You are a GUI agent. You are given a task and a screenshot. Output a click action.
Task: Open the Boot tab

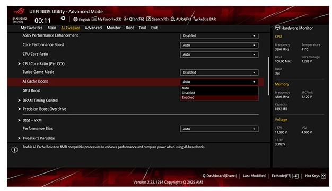(129, 28)
